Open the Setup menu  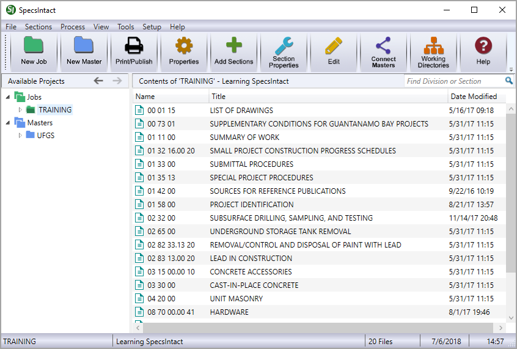tap(152, 27)
